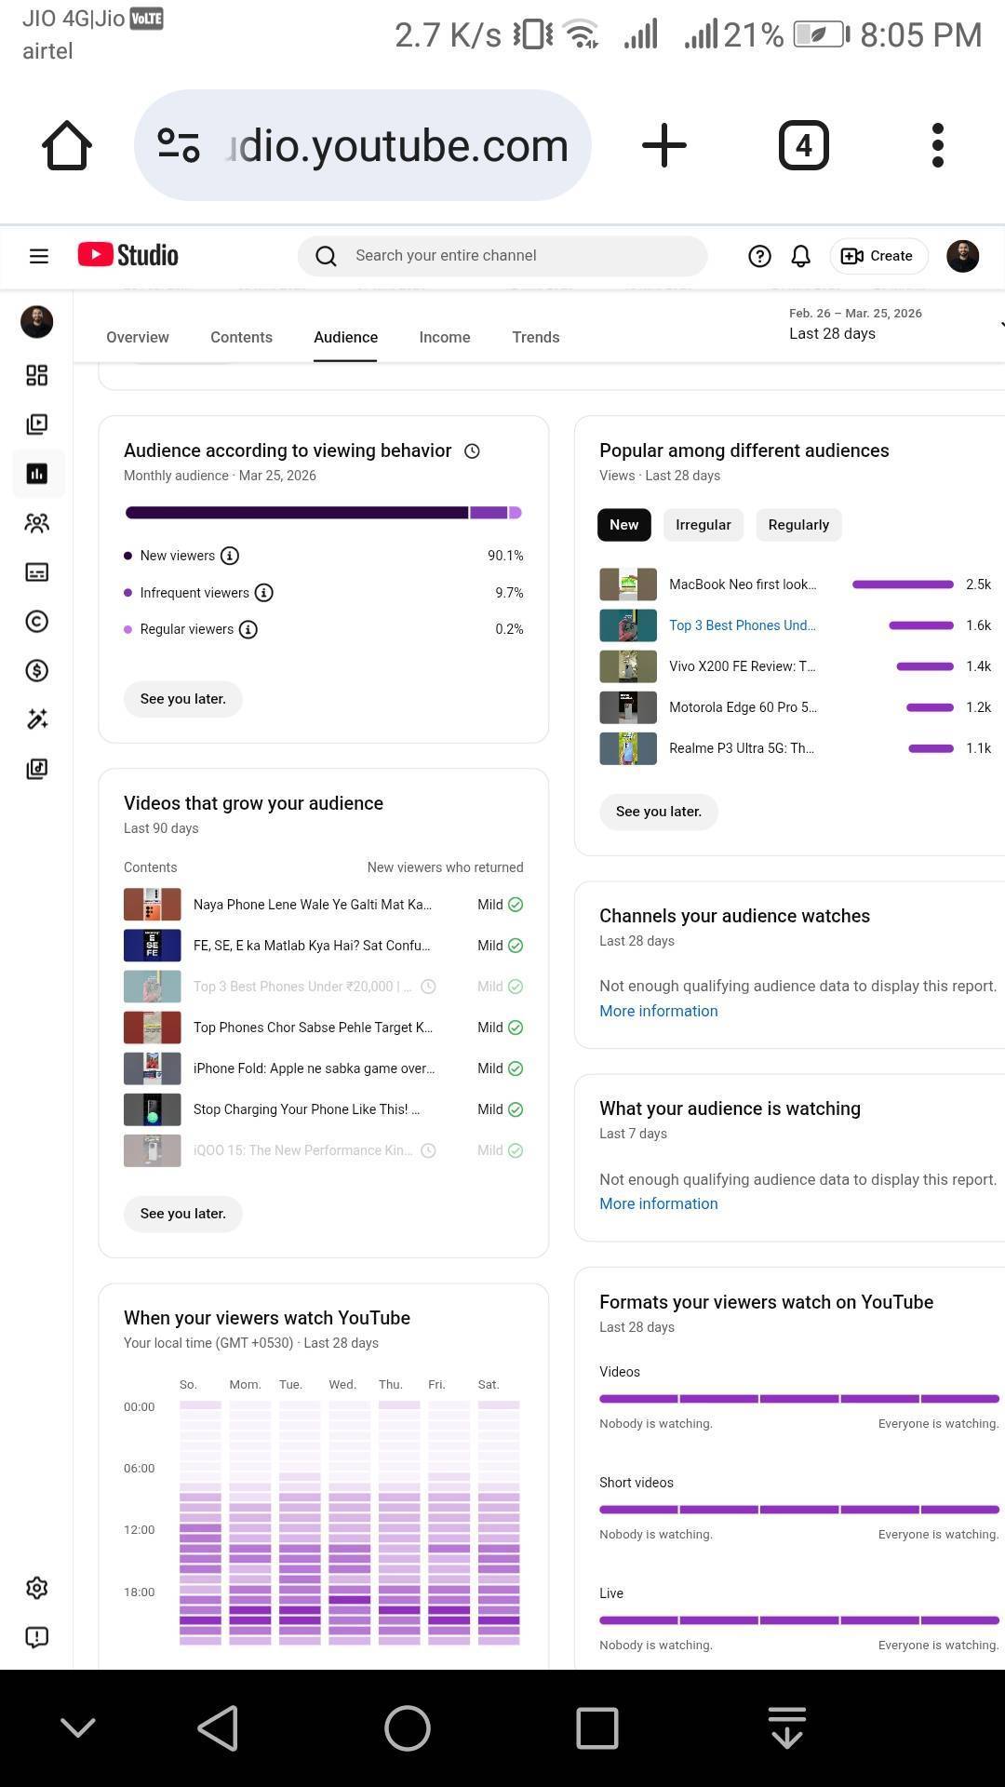1005x1787 pixels.
Task: Select the New audience filter chip
Action: pyautogui.click(x=623, y=525)
